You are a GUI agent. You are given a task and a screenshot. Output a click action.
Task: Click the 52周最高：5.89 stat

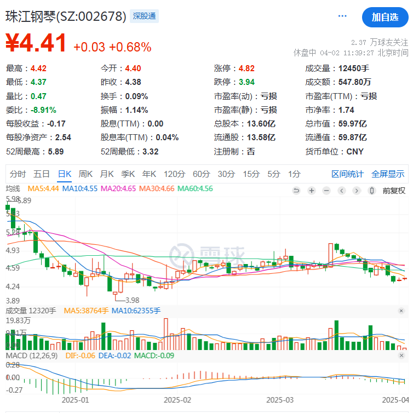click(x=35, y=152)
